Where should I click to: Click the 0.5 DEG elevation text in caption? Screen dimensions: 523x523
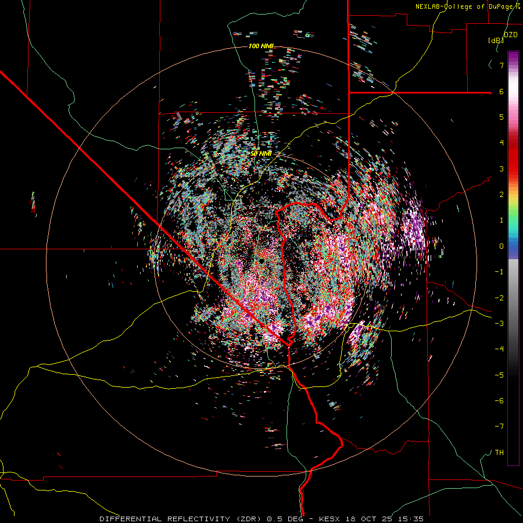click(x=285, y=519)
